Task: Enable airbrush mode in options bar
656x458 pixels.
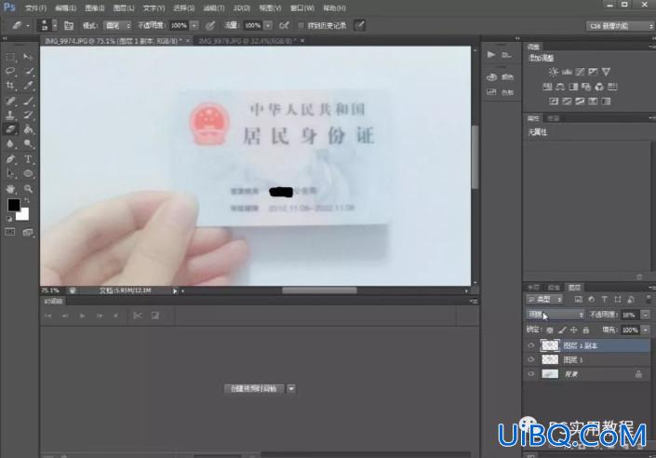Action: tap(284, 25)
